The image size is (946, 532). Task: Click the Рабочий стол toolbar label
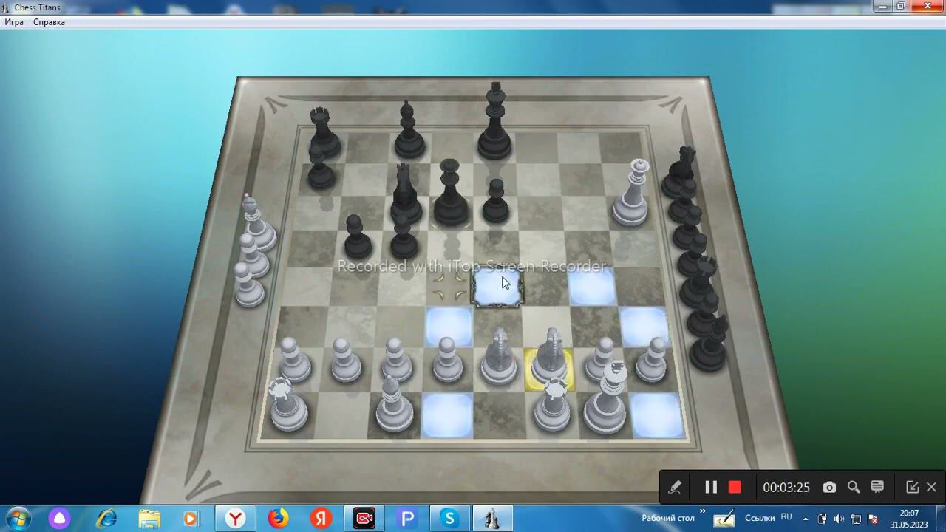[667, 519]
